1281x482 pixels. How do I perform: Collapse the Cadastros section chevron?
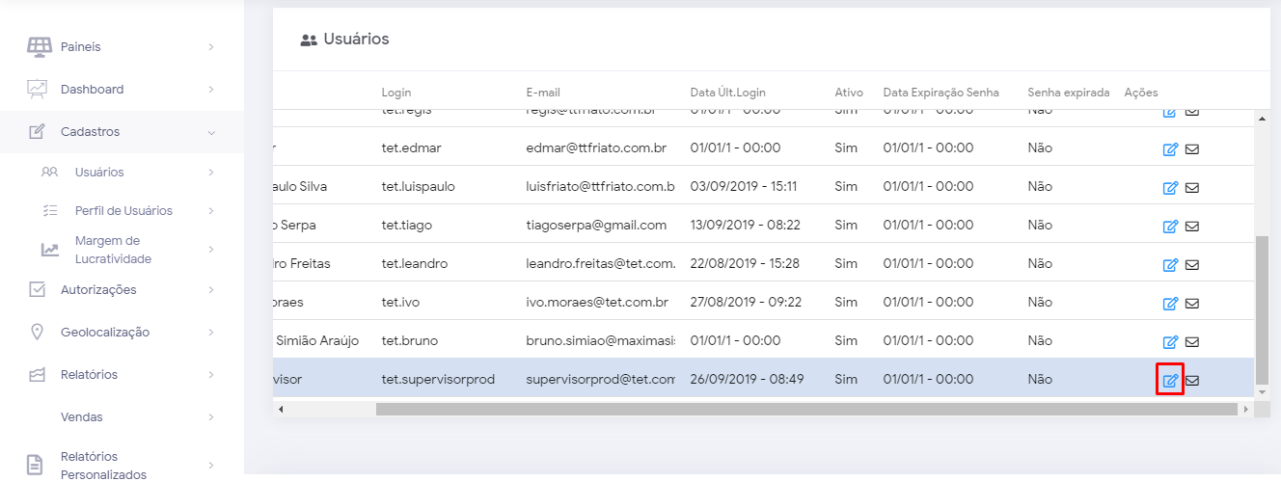[x=210, y=132]
